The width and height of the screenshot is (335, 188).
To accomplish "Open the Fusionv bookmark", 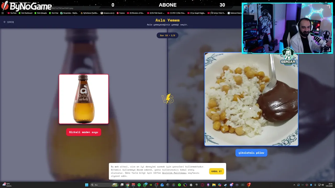I will [121, 13].
